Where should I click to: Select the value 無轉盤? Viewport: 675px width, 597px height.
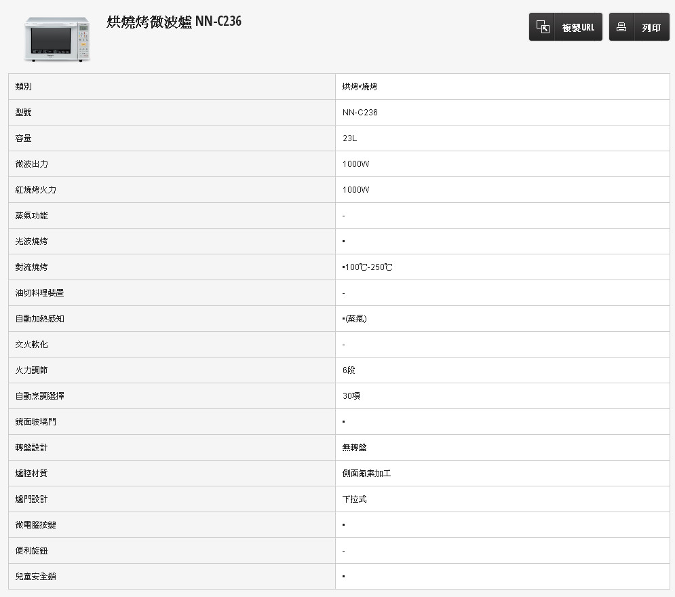[354, 448]
